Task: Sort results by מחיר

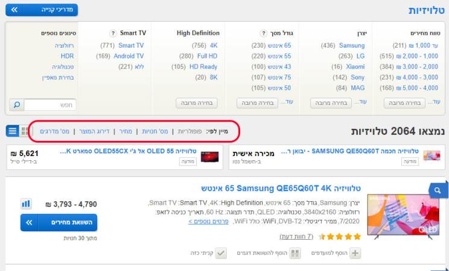Action: click(125, 131)
